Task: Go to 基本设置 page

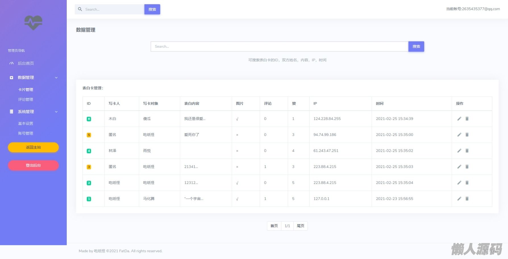Action: pos(26,124)
